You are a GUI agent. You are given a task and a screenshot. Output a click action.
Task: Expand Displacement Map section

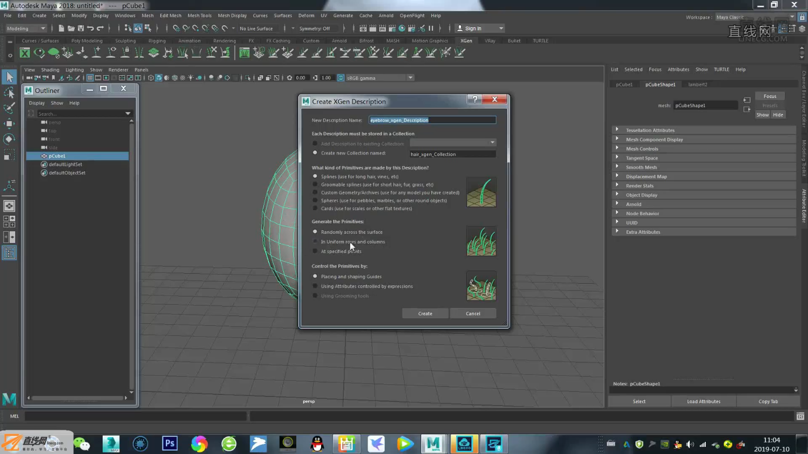click(704, 176)
